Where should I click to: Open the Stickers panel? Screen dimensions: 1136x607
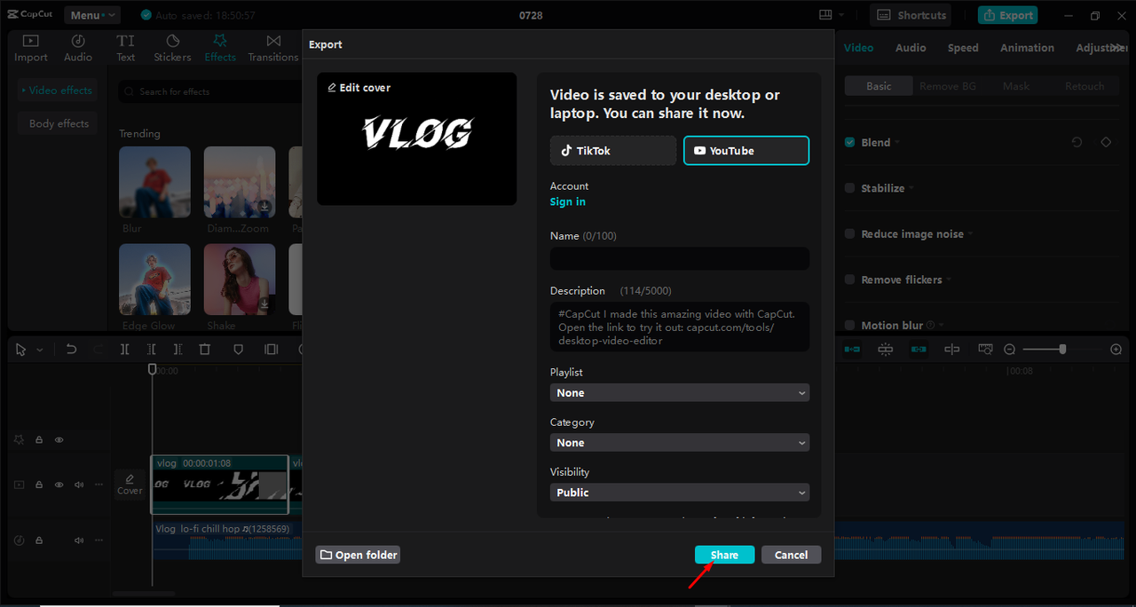173,48
